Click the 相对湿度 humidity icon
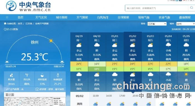The height and width of the screenshot is (106, 195). coord(42,75)
